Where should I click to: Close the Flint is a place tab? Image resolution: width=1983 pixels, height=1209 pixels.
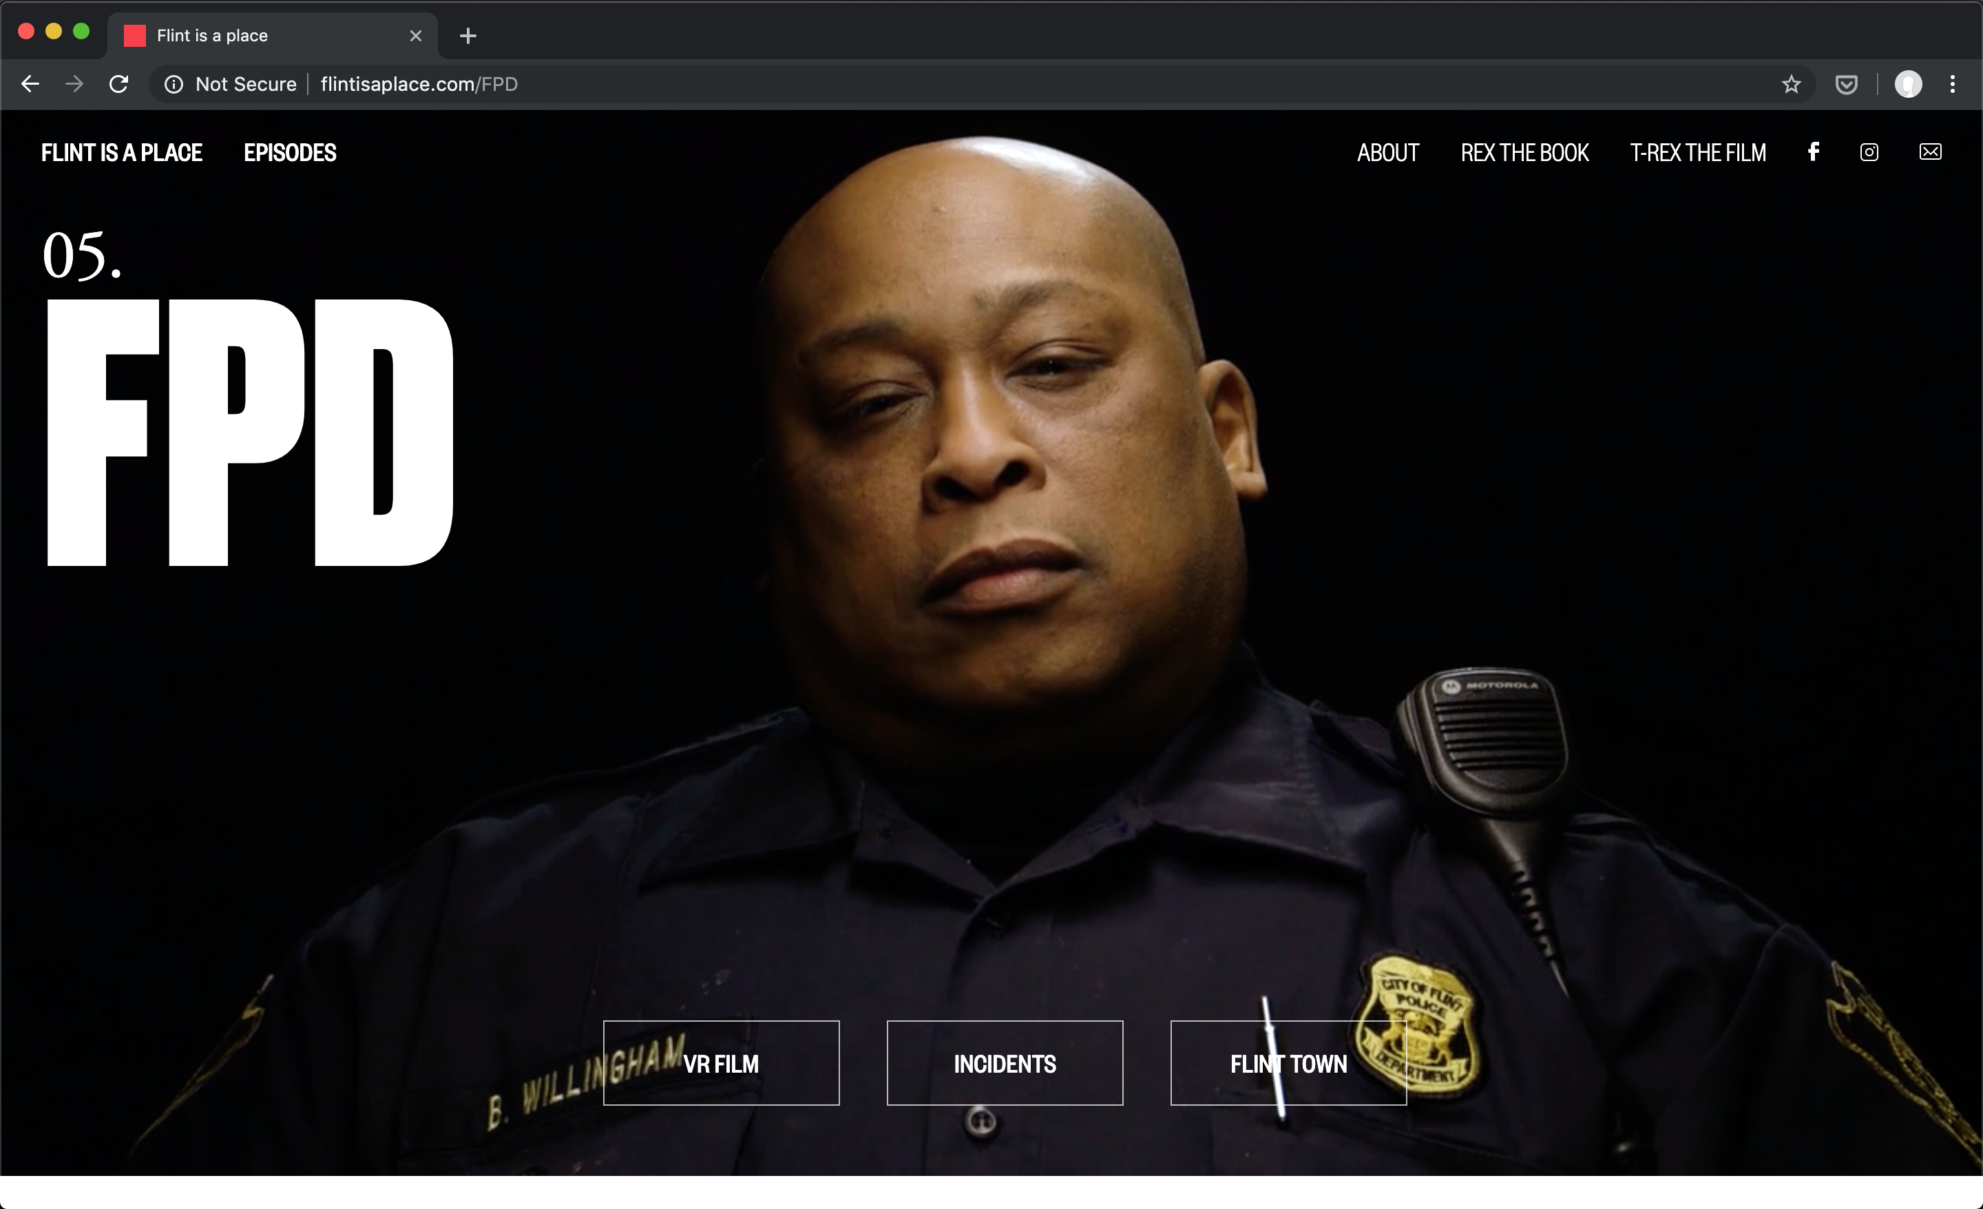click(415, 36)
